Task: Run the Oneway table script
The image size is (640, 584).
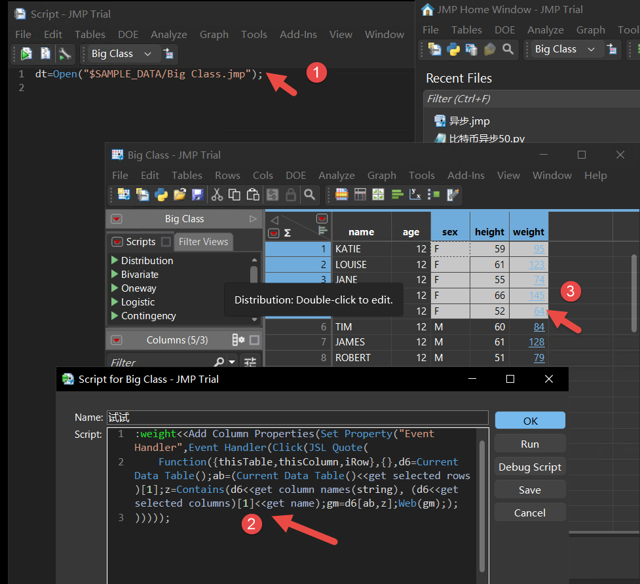Action: [115, 288]
